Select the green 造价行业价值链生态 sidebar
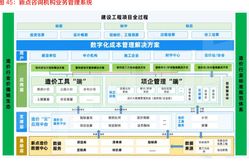This screenshot has height=166, width=249. point(8,84)
